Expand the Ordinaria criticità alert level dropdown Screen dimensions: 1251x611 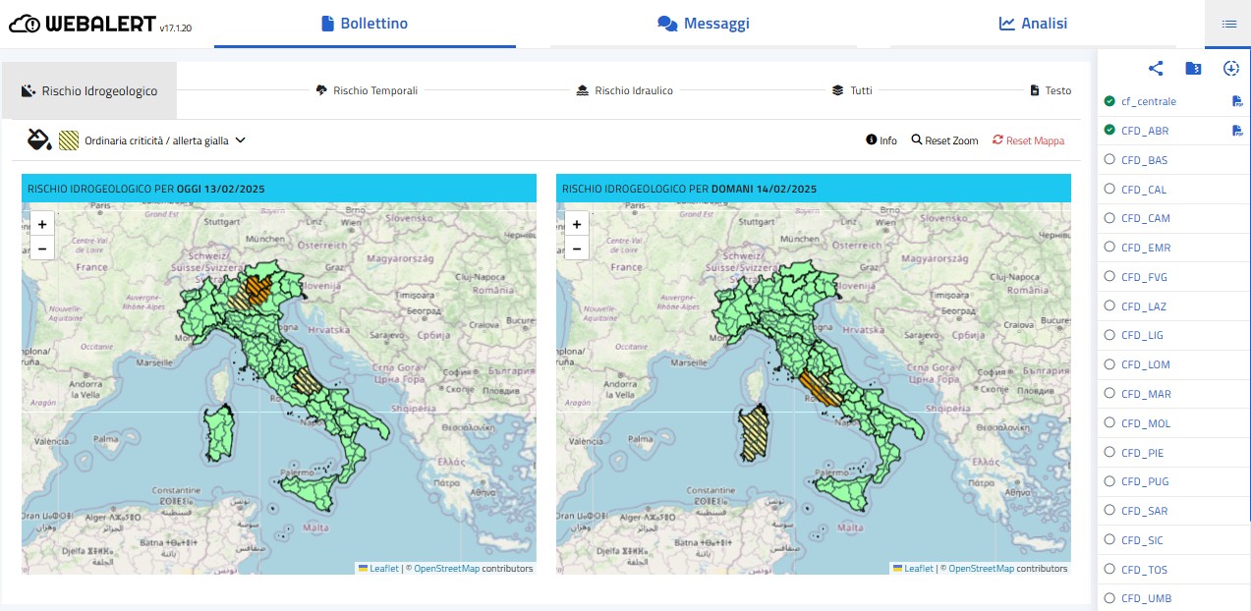coord(240,140)
